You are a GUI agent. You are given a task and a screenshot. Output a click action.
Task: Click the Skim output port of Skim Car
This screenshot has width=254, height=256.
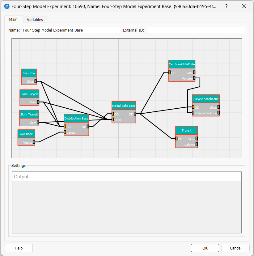point(36,81)
